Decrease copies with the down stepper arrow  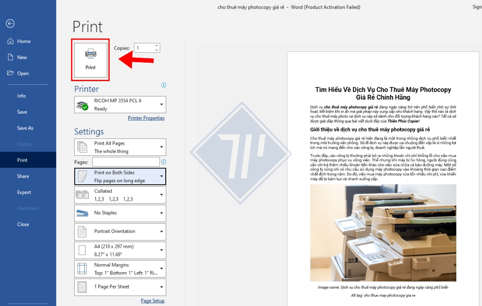pyautogui.click(x=156, y=50)
